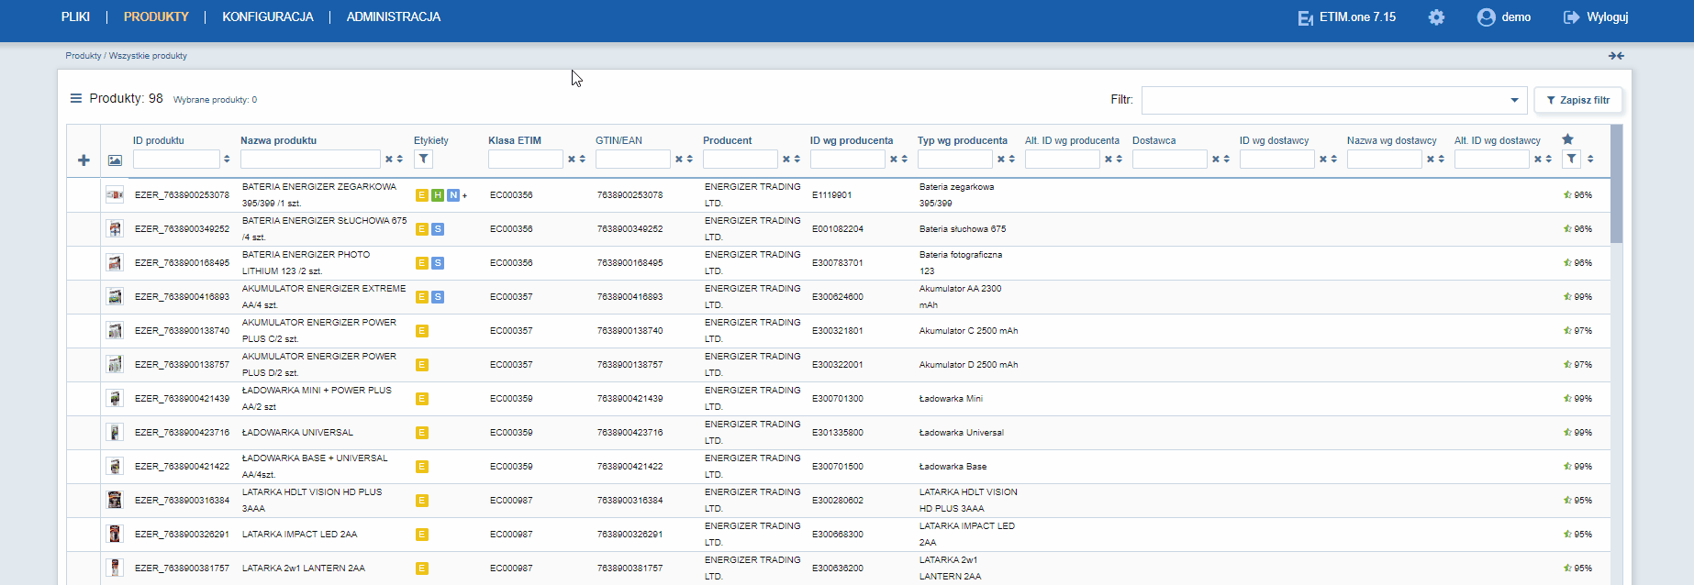Focus the GTIN/EAN filter field

[633, 160]
